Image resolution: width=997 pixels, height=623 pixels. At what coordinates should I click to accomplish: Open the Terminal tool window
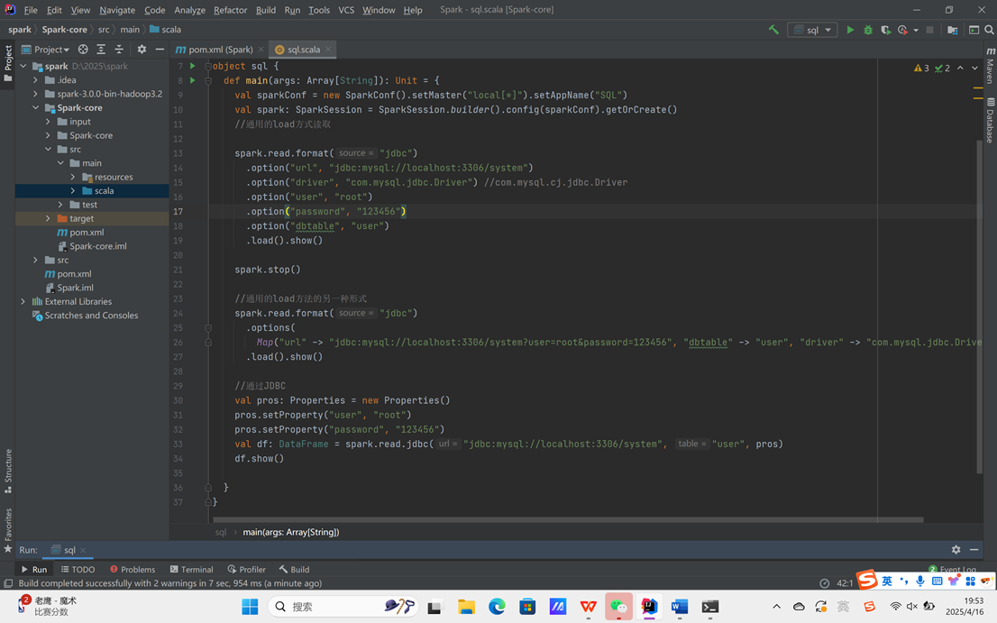[x=191, y=569]
